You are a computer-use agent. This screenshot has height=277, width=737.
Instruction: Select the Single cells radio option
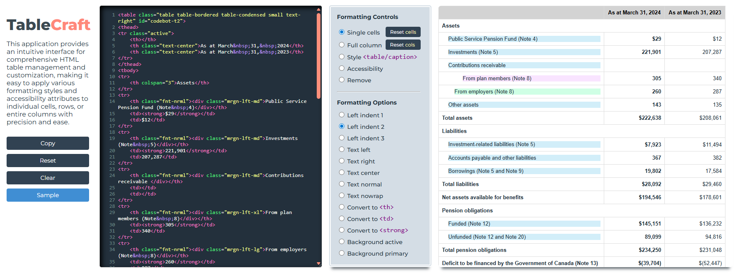tap(341, 32)
